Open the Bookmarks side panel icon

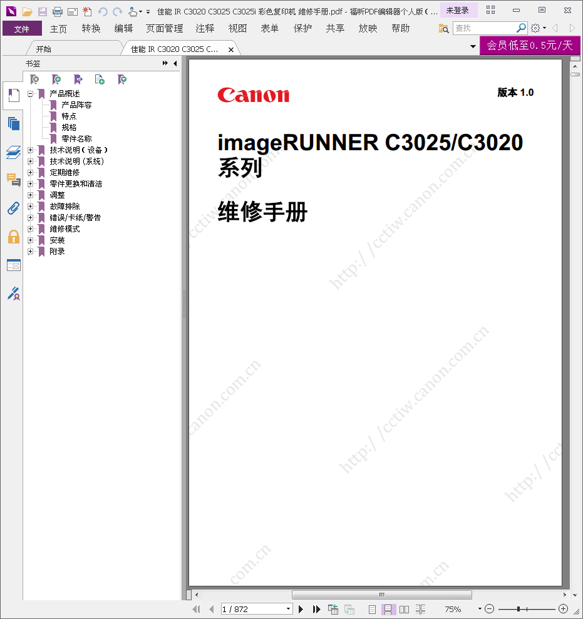13,96
